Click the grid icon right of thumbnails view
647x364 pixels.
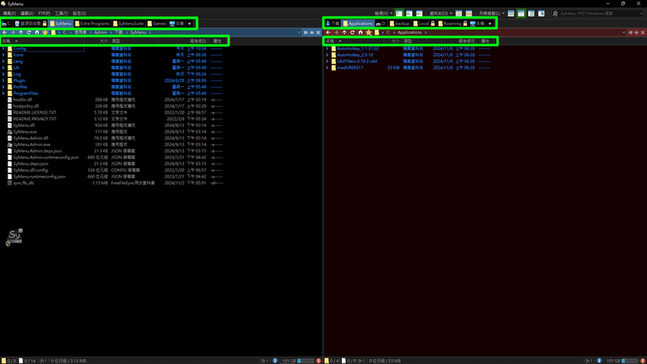pyautogui.click(x=469, y=13)
